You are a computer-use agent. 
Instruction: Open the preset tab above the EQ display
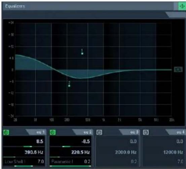(x=176, y=15)
